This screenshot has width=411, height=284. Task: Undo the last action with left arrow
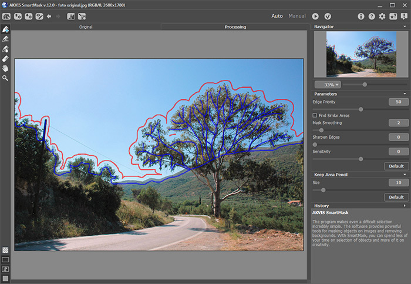(x=49, y=16)
